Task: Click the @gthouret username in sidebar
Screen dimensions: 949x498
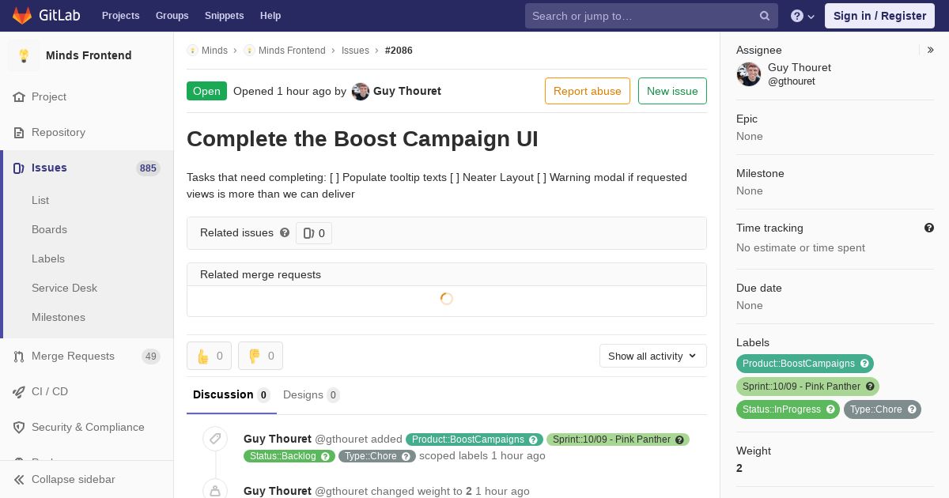Action: point(792,81)
